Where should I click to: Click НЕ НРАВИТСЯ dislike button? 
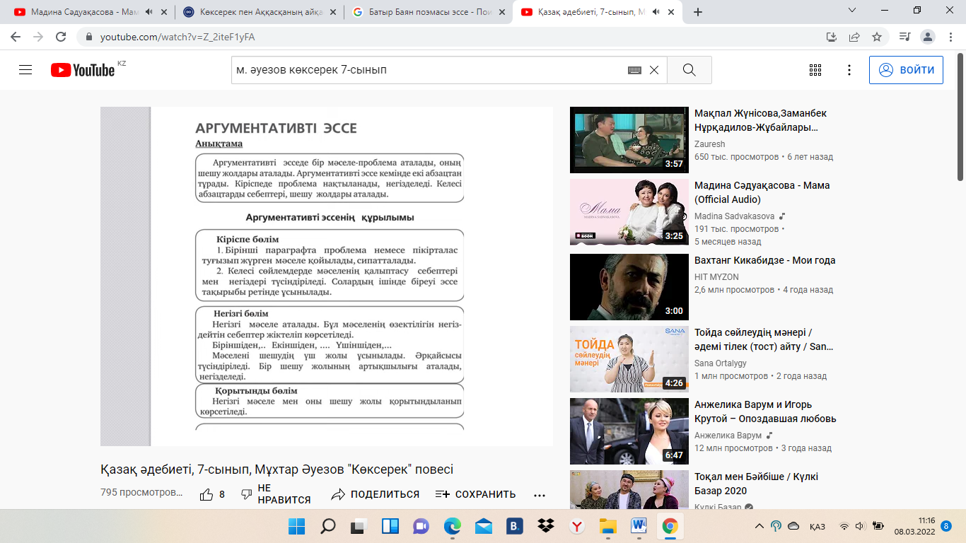pyautogui.click(x=276, y=494)
